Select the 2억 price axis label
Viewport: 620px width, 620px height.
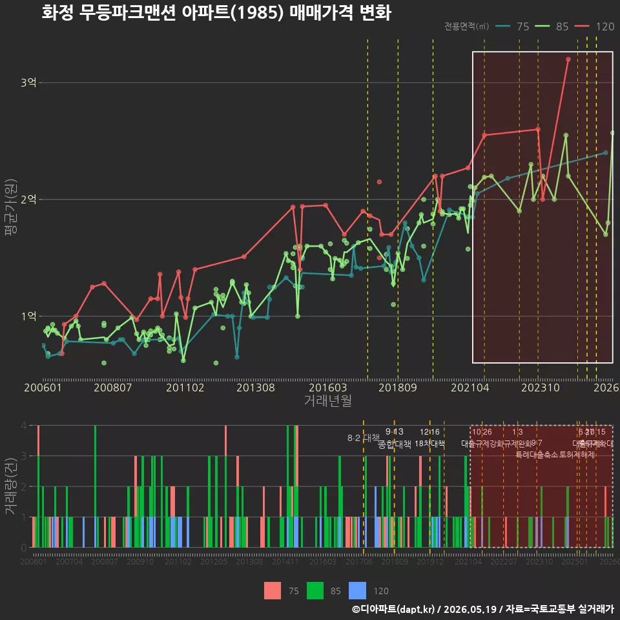[28, 199]
